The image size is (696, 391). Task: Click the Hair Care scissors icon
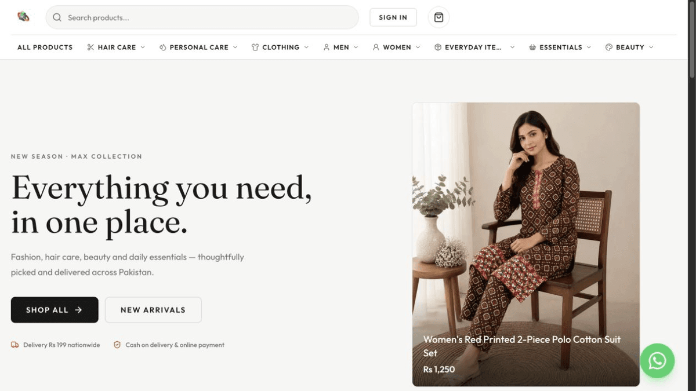pos(90,47)
